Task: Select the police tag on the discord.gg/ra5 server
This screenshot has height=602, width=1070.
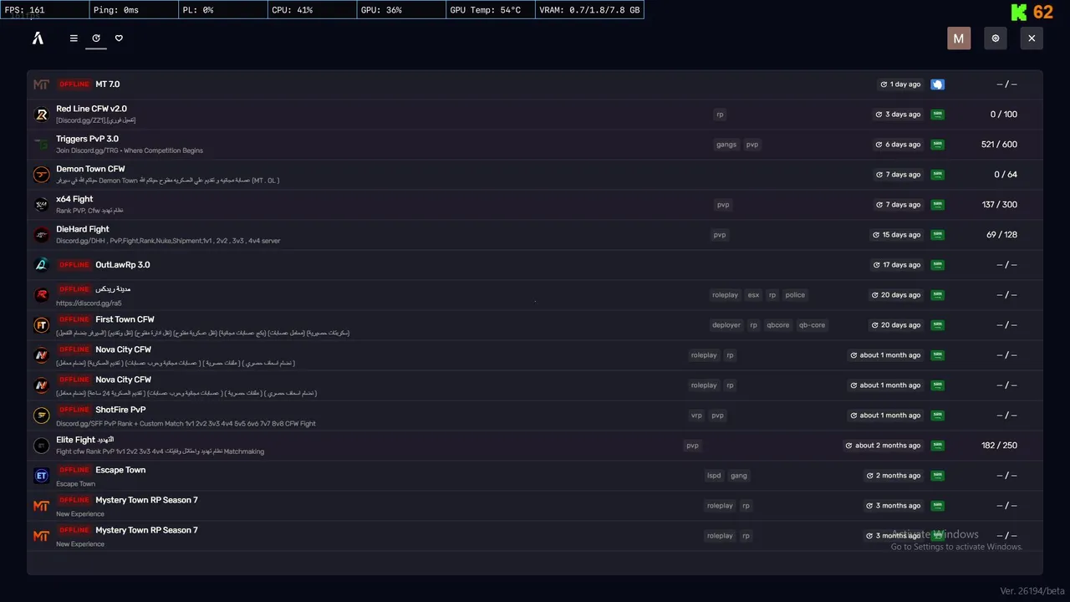Action: 795,295
